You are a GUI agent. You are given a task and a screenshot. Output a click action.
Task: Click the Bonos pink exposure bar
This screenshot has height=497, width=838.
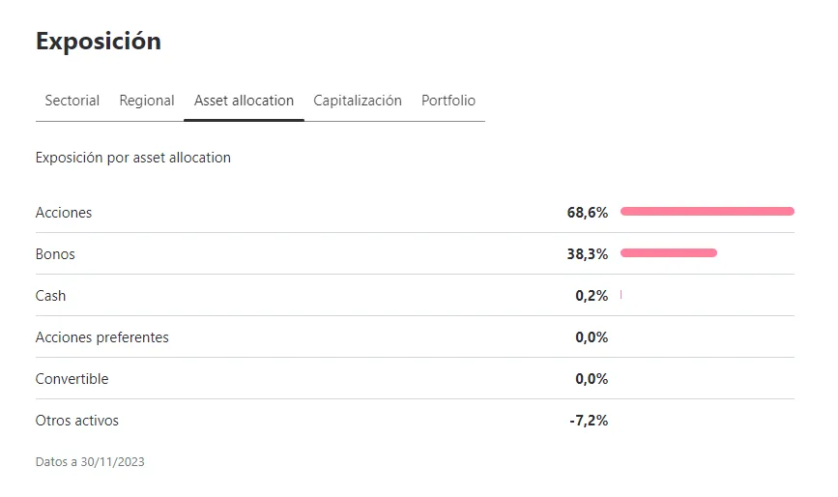click(668, 253)
